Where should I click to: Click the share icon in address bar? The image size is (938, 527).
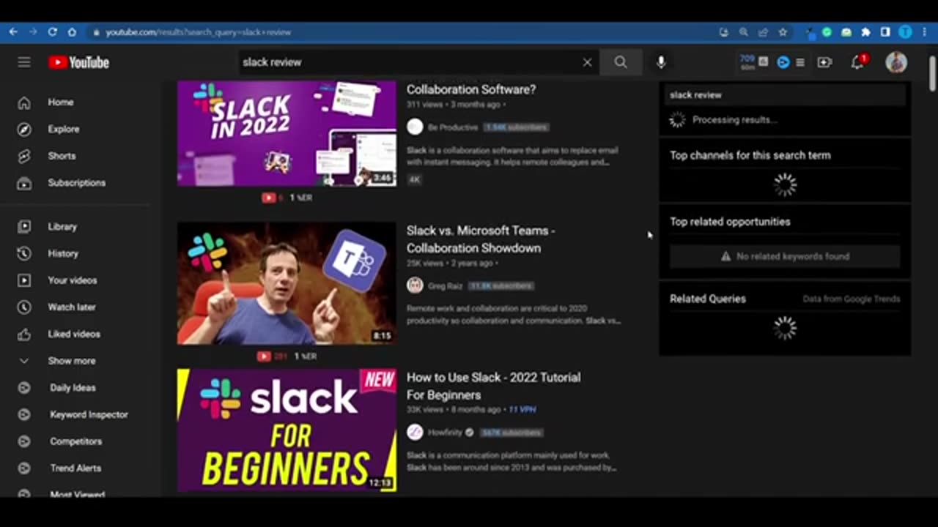(x=763, y=32)
